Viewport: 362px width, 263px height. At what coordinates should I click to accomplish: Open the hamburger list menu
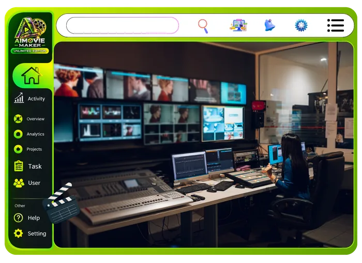tap(336, 25)
